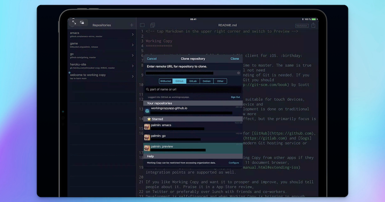The width and height of the screenshot is (385, 202).
Task: Select the GitHub host tab
Action: tap(179, 81)
